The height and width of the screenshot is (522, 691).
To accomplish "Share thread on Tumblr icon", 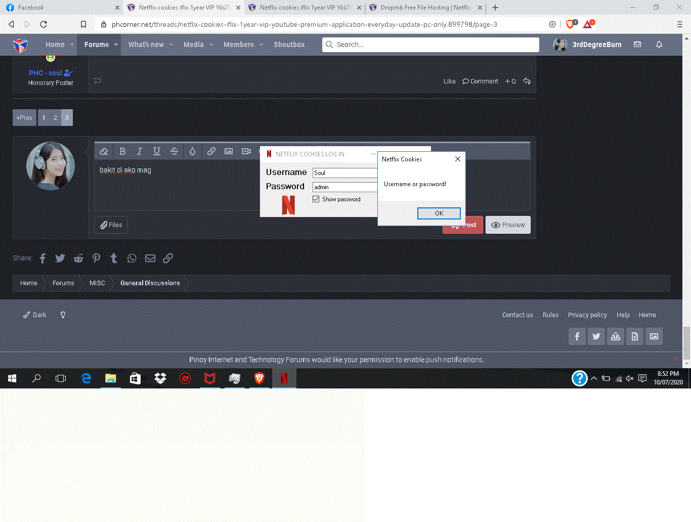I will [114, 258].
